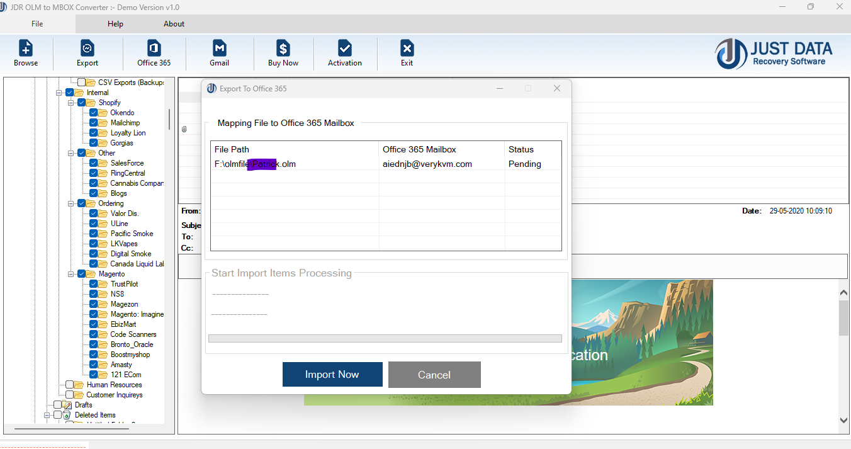Click the ULine folder icon
The height and width of the screenshot is (449, 851).
(103, 224)
